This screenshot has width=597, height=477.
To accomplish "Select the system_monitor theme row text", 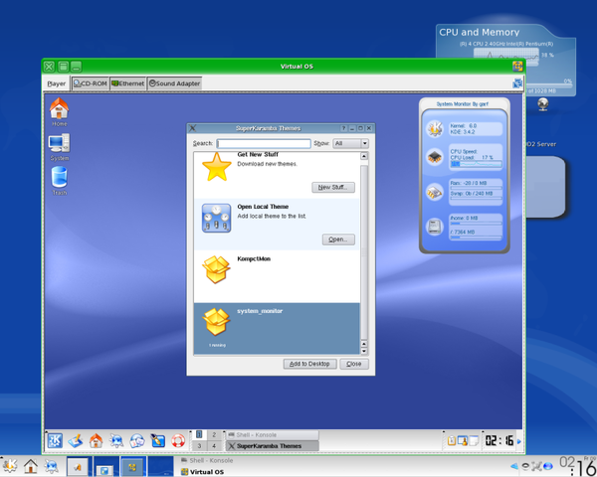I will [x=260, y=311].
